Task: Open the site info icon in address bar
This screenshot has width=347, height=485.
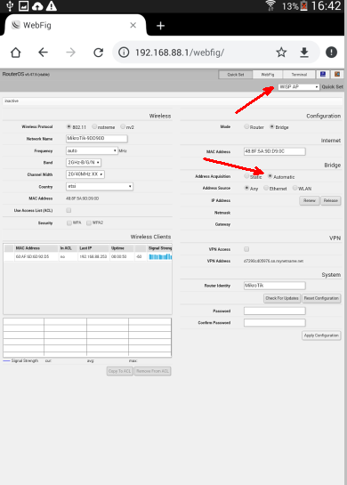Action: point(124,53)
